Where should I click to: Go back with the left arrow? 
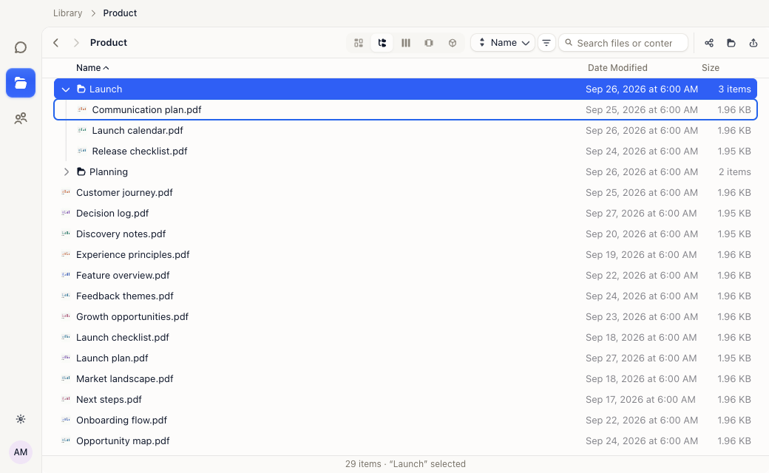coord(56,43)
